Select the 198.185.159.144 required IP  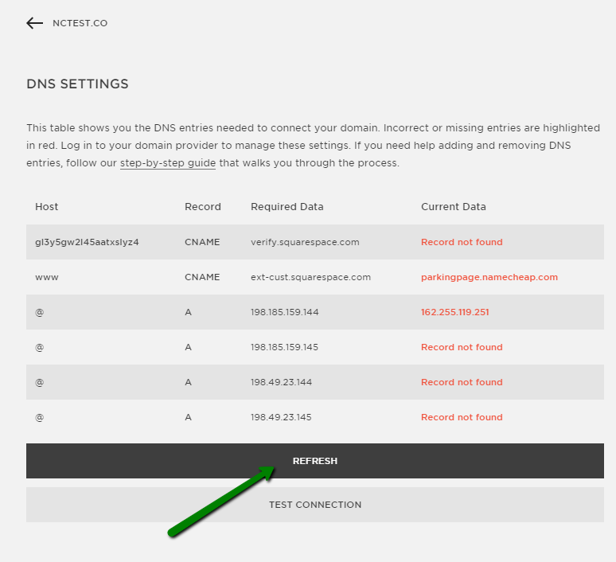pos(284,312)
